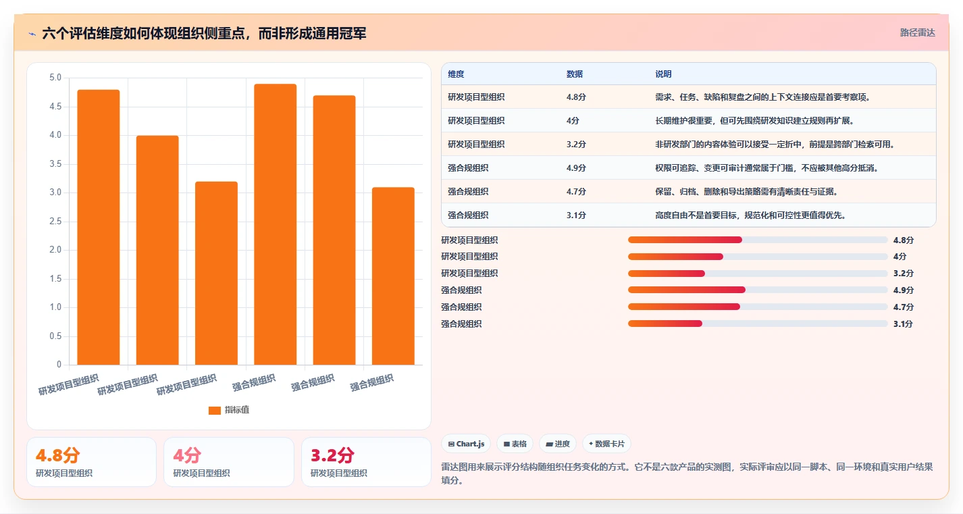Open the Chart.js chip
Viewport: 963px width, 514px height.
click(x=466, y=444)
